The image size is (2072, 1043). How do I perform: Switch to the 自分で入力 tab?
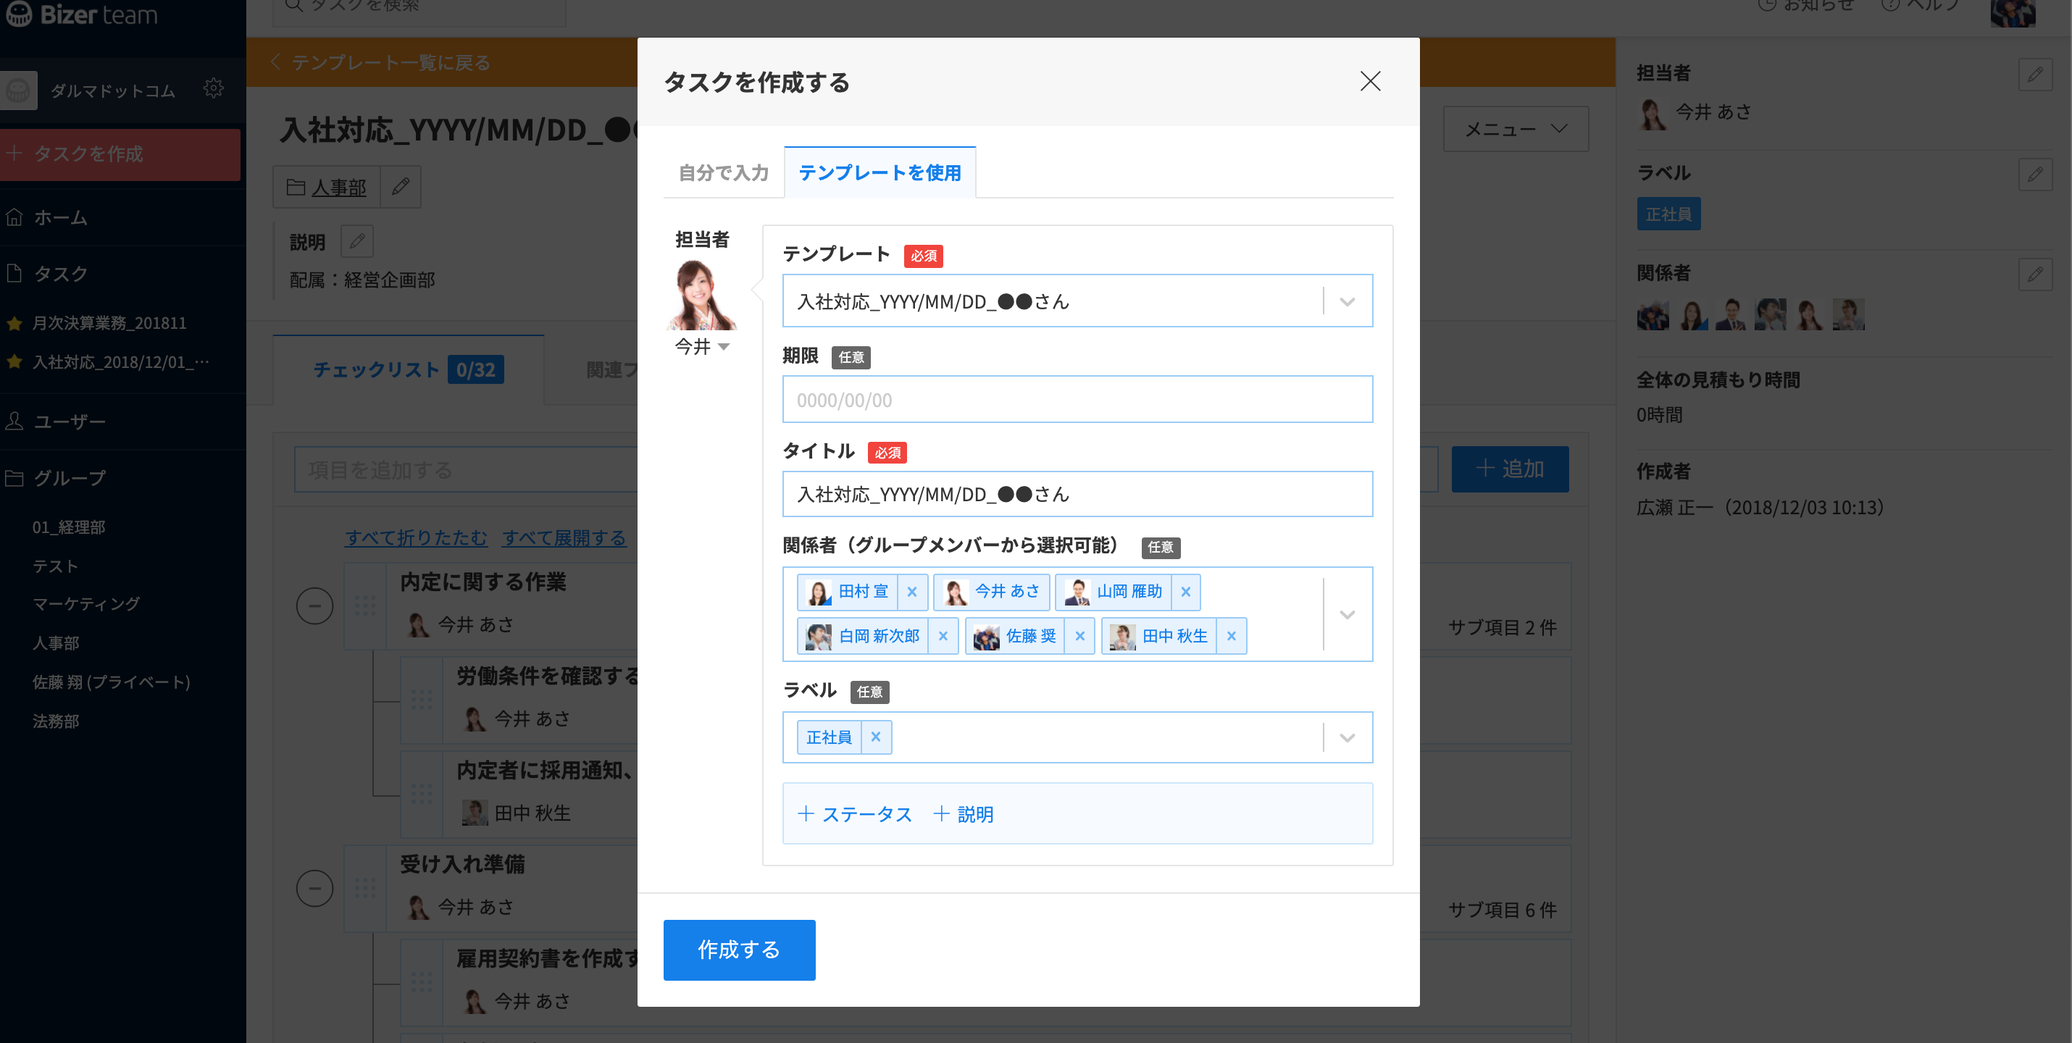(x=723, y=173)
